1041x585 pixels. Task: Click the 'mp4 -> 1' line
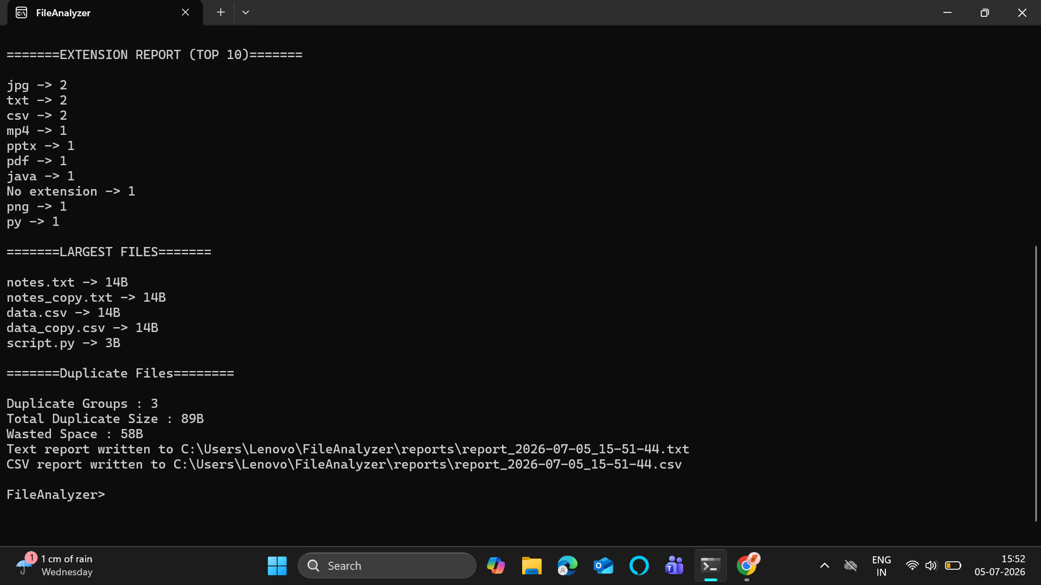(x=37, y=131)
